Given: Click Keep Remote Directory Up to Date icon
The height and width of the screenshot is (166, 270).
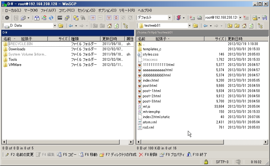Looking at the screenshot, I should (44, 18).
